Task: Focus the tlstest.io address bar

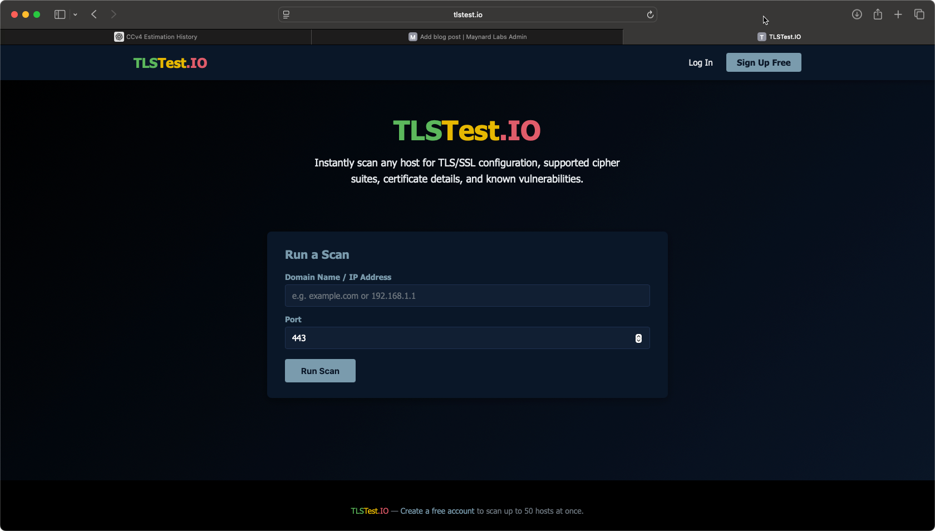Action: [x=467, y=14]
